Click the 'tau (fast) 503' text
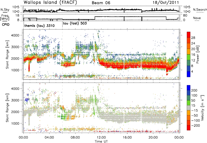 point(75,23)
